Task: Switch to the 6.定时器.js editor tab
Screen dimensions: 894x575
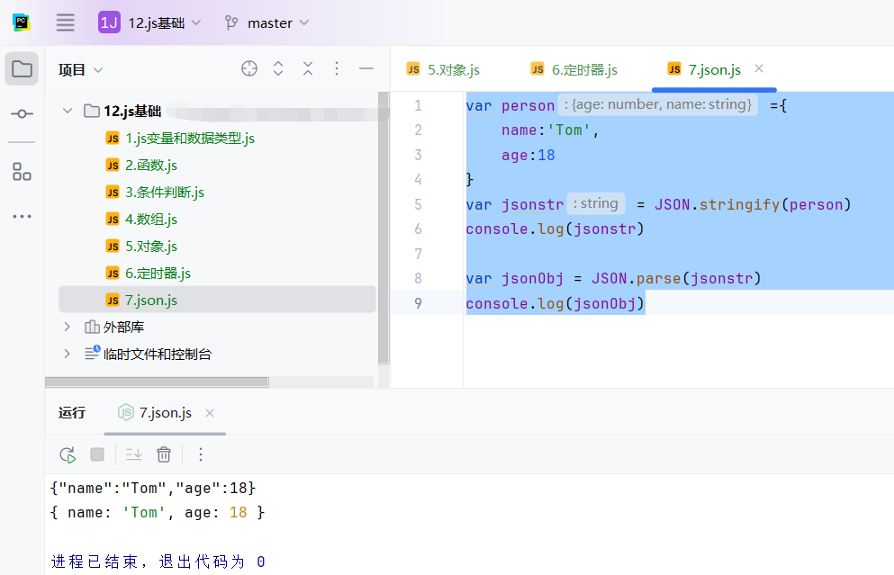Action: [573, 69]
